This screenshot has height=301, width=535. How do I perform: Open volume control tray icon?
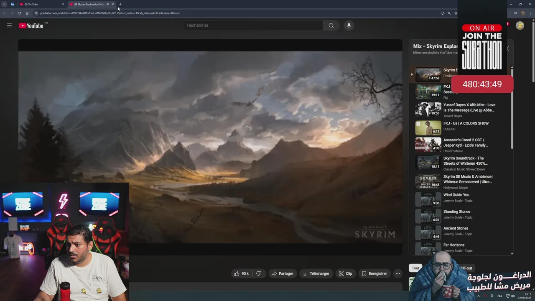point(513,296)
